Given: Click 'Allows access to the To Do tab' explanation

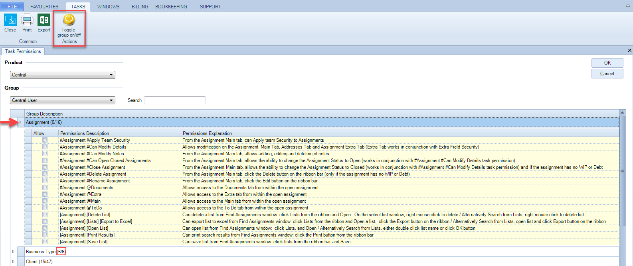Looking at the screenshot, I should [x=245, y=208].
